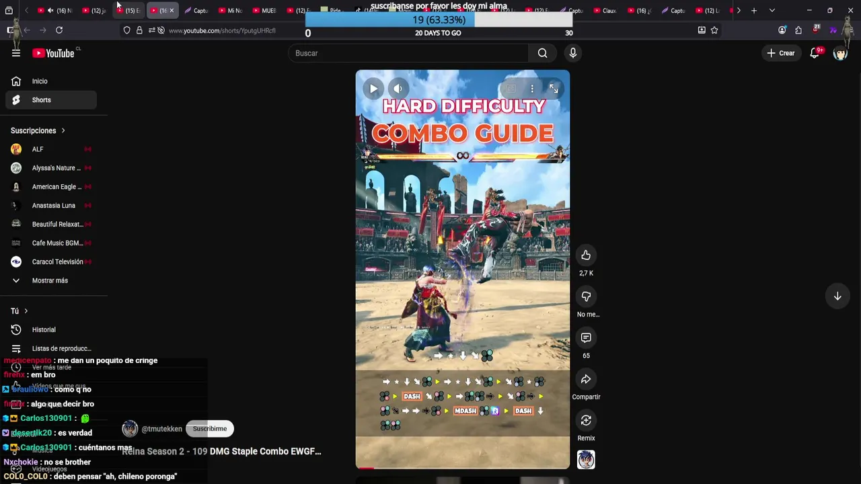The height and width of the screenshot is (484, 861).
Task: Open a new browser tab
Action: [754, 11]
